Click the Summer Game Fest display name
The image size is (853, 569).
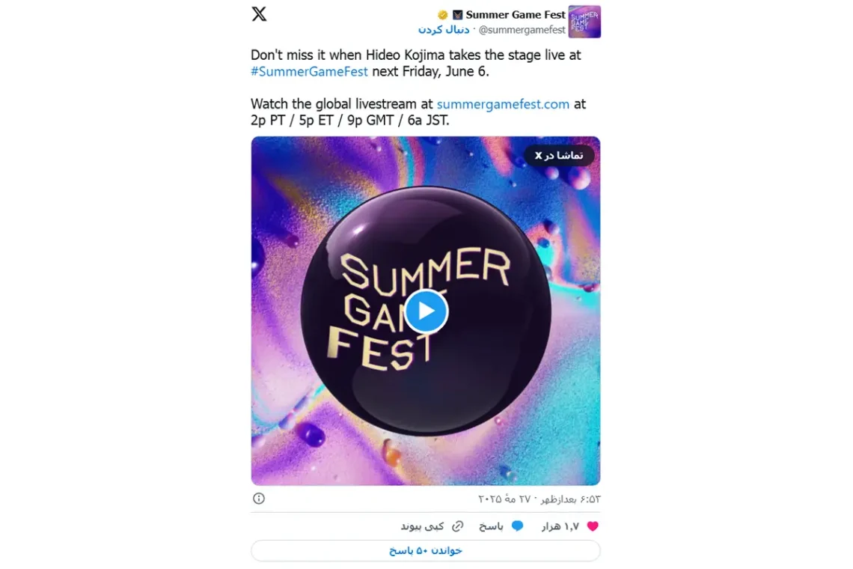pos(516,15)
